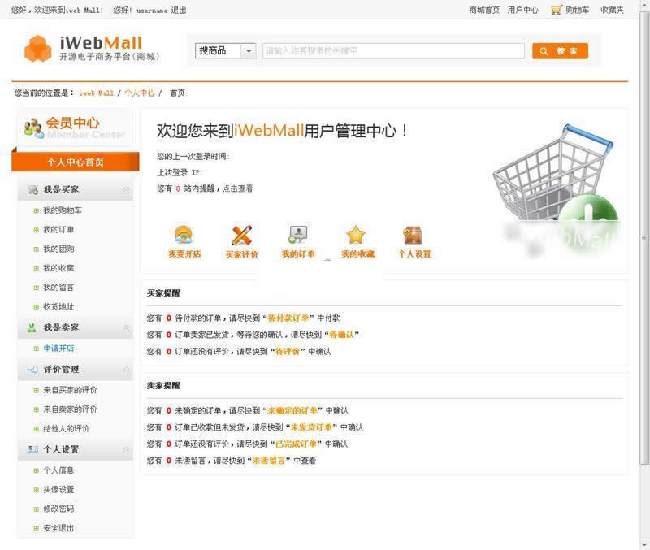
Task: Open the 个人设置 box icon
Action: pos(413,235)
